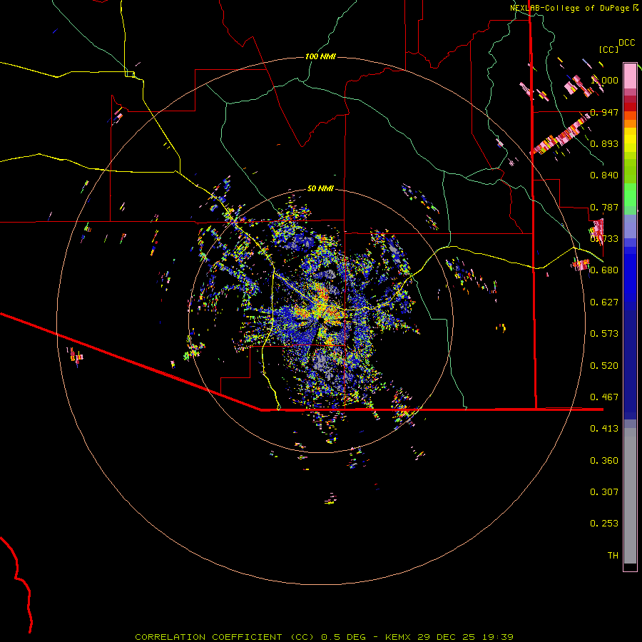The height and width of the screenshot is (642, 642).
Task: Click the gray lower segment of the color bar
Action: [x=630, y=496]
